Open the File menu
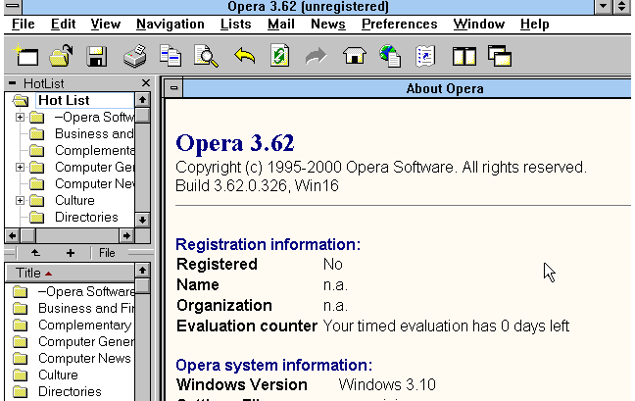The image size is (635, 401). 24,25
